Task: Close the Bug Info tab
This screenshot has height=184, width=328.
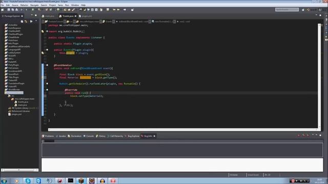Action: (154, 136)
